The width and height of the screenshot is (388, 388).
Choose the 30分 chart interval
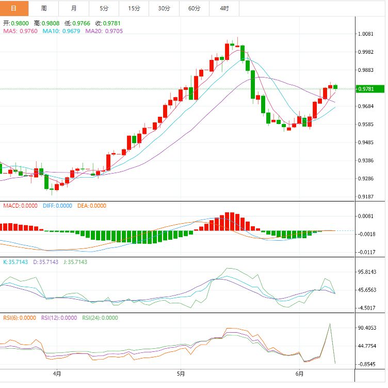click(x=164, y=8)
